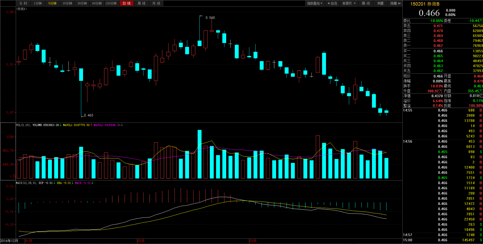Screen dimensions: 483x244
Task: Select the 120分钟 period tab
Action: pos(111,3)
